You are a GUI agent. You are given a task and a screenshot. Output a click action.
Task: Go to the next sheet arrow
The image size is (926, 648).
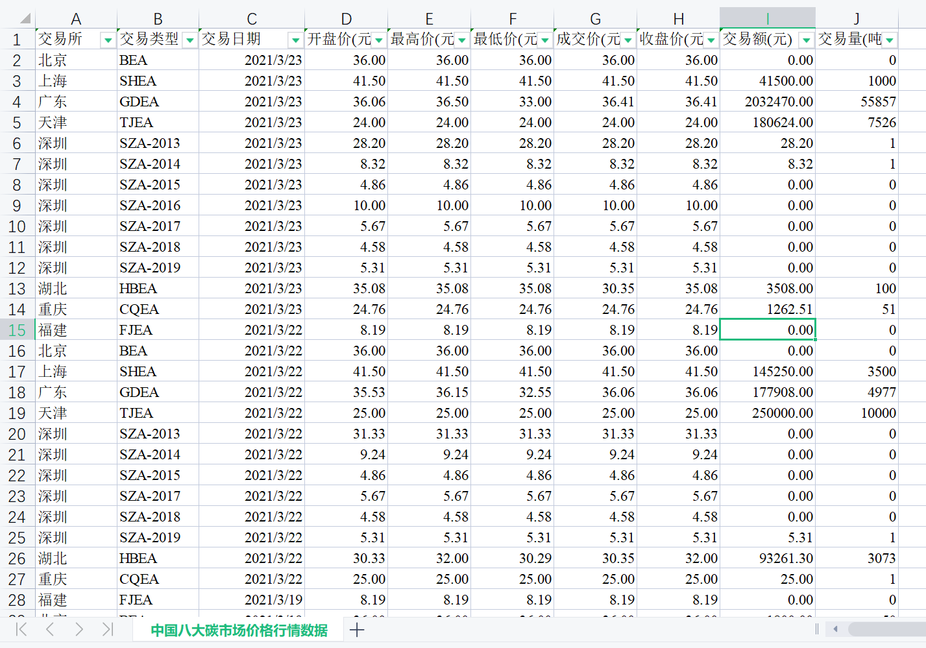[79, 629]
